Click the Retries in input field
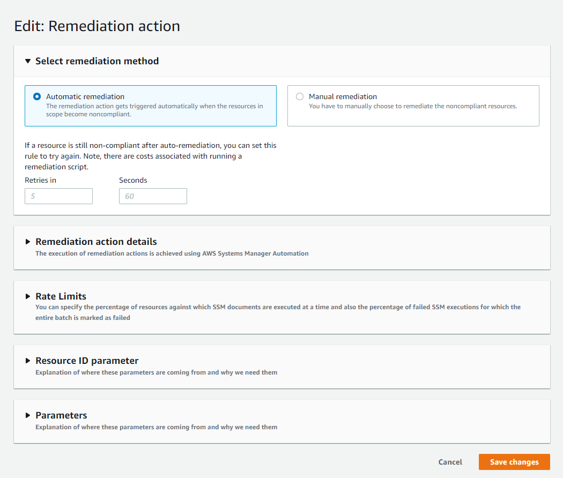Viewport: 563px width, 478px height. (x=58, y=196)
